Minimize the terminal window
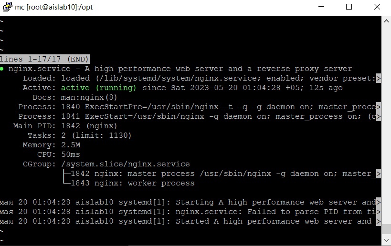Viewport: 391px width, 246px height. (x=321, y=7)
